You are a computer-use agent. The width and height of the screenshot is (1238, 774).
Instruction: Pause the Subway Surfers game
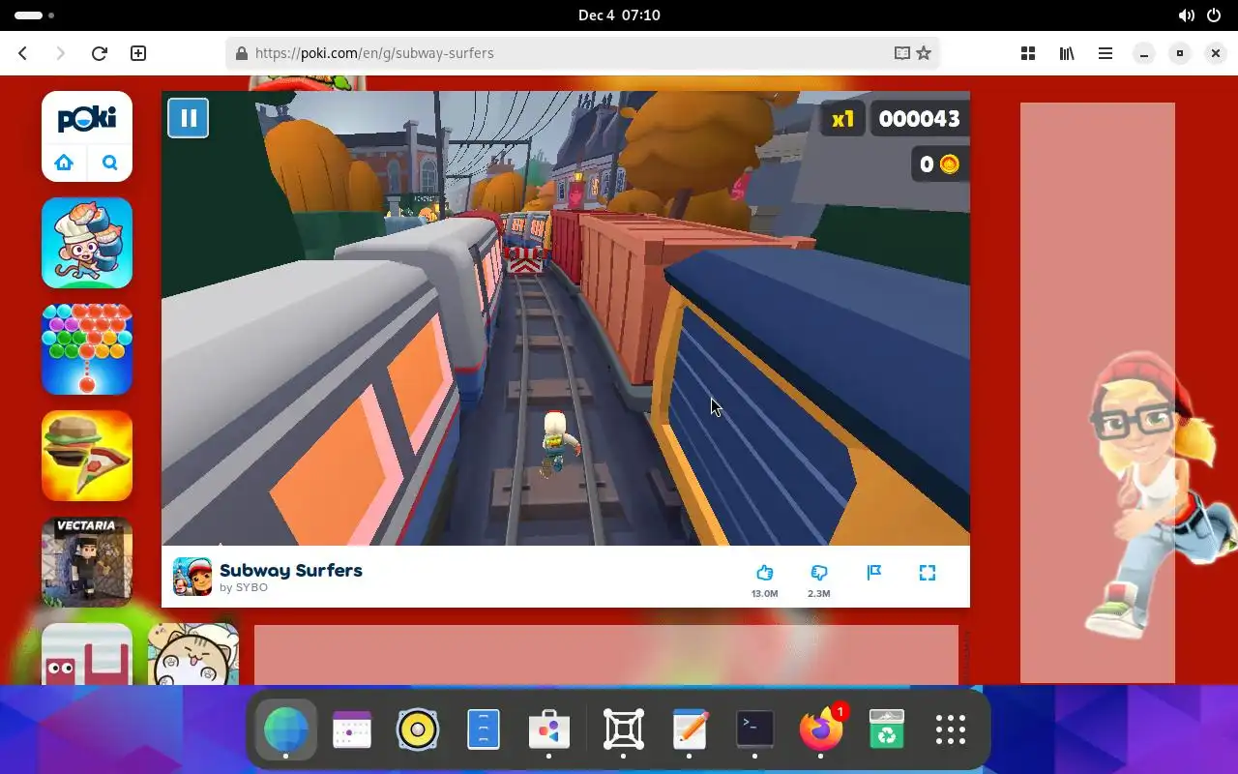[x=189, y=118]
